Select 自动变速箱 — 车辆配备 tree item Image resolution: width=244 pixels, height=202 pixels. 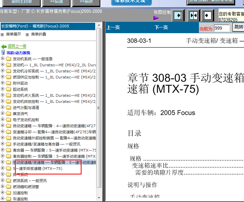point(54,126)
